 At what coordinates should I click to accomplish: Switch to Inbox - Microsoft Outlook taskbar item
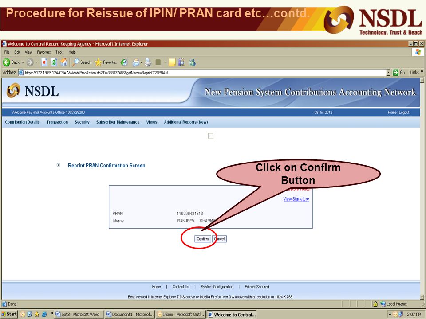click(x=181, y=315)
